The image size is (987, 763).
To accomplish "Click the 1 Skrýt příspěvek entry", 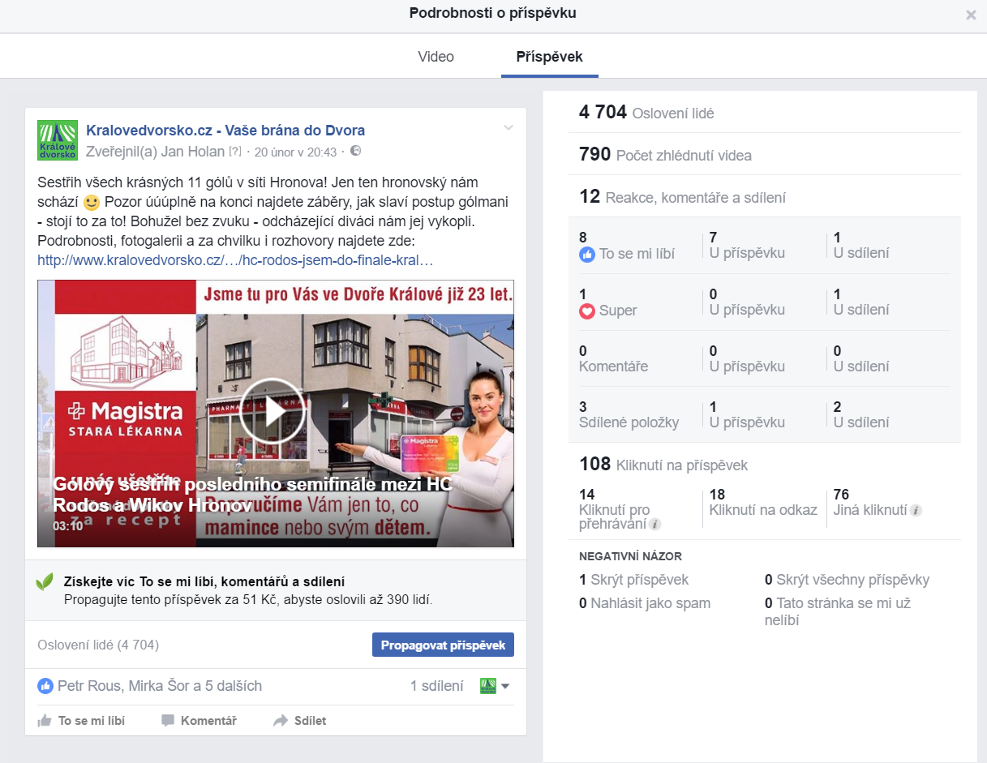I will (633, 580).
